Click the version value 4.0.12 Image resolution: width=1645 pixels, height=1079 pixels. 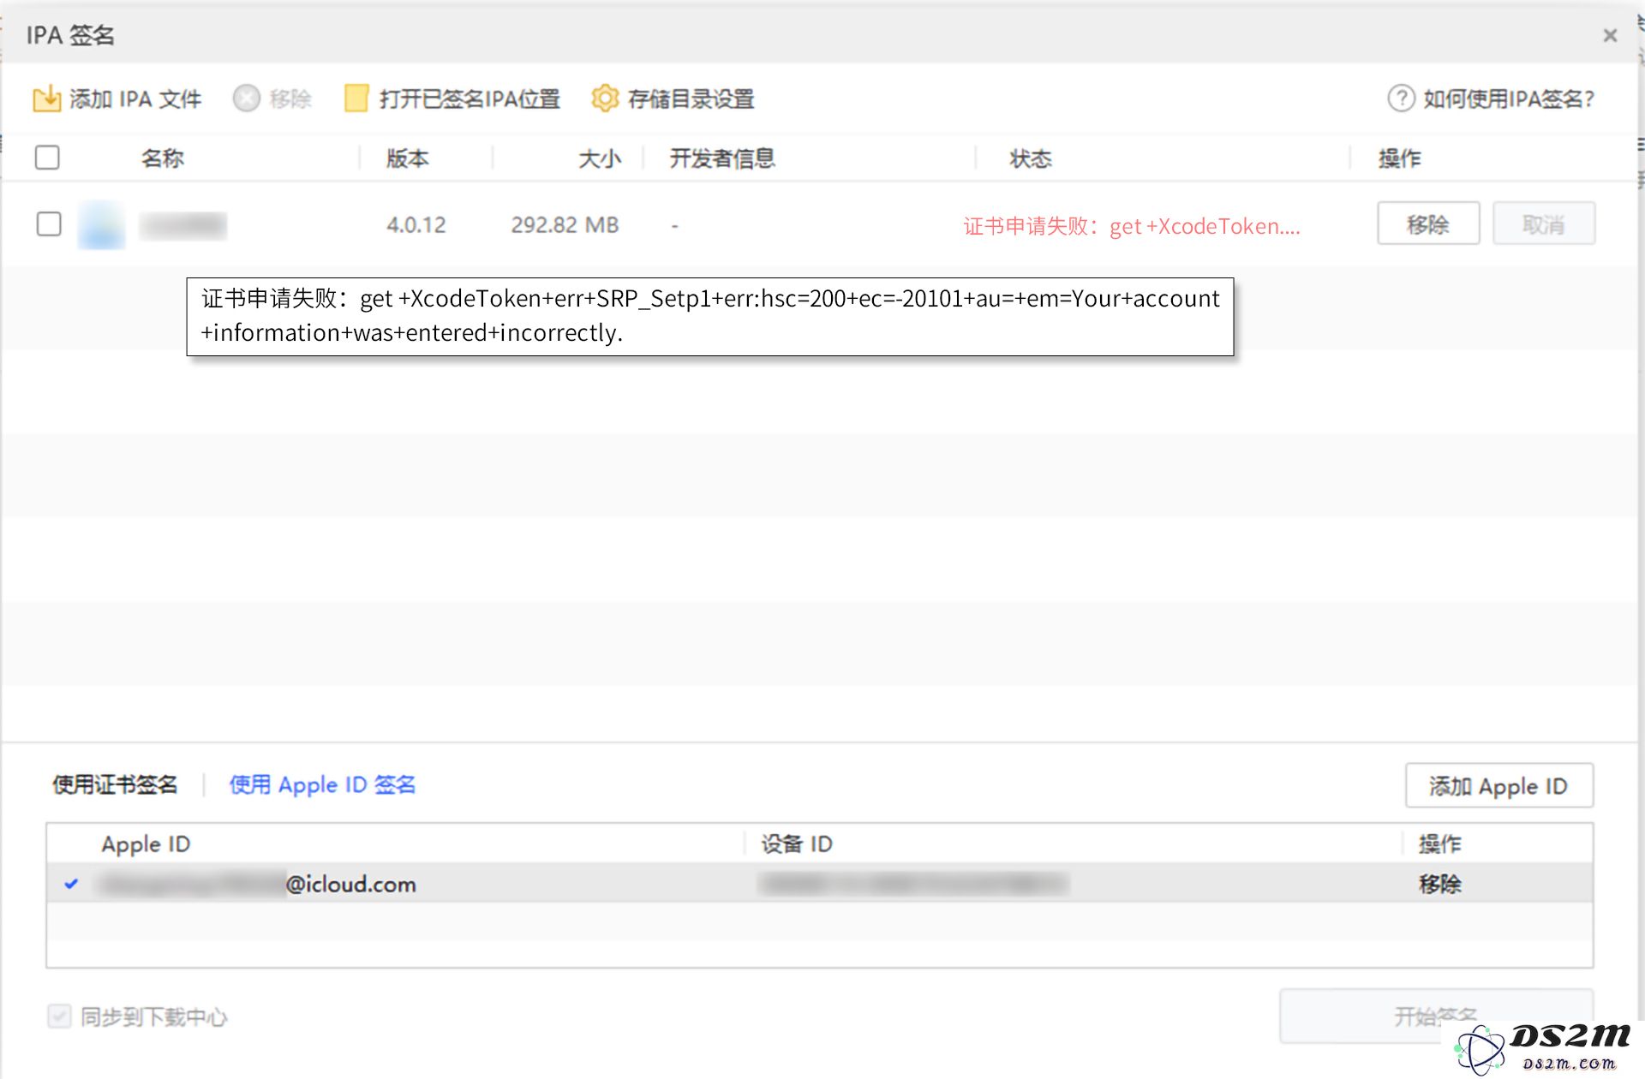(x=416, y=225)
